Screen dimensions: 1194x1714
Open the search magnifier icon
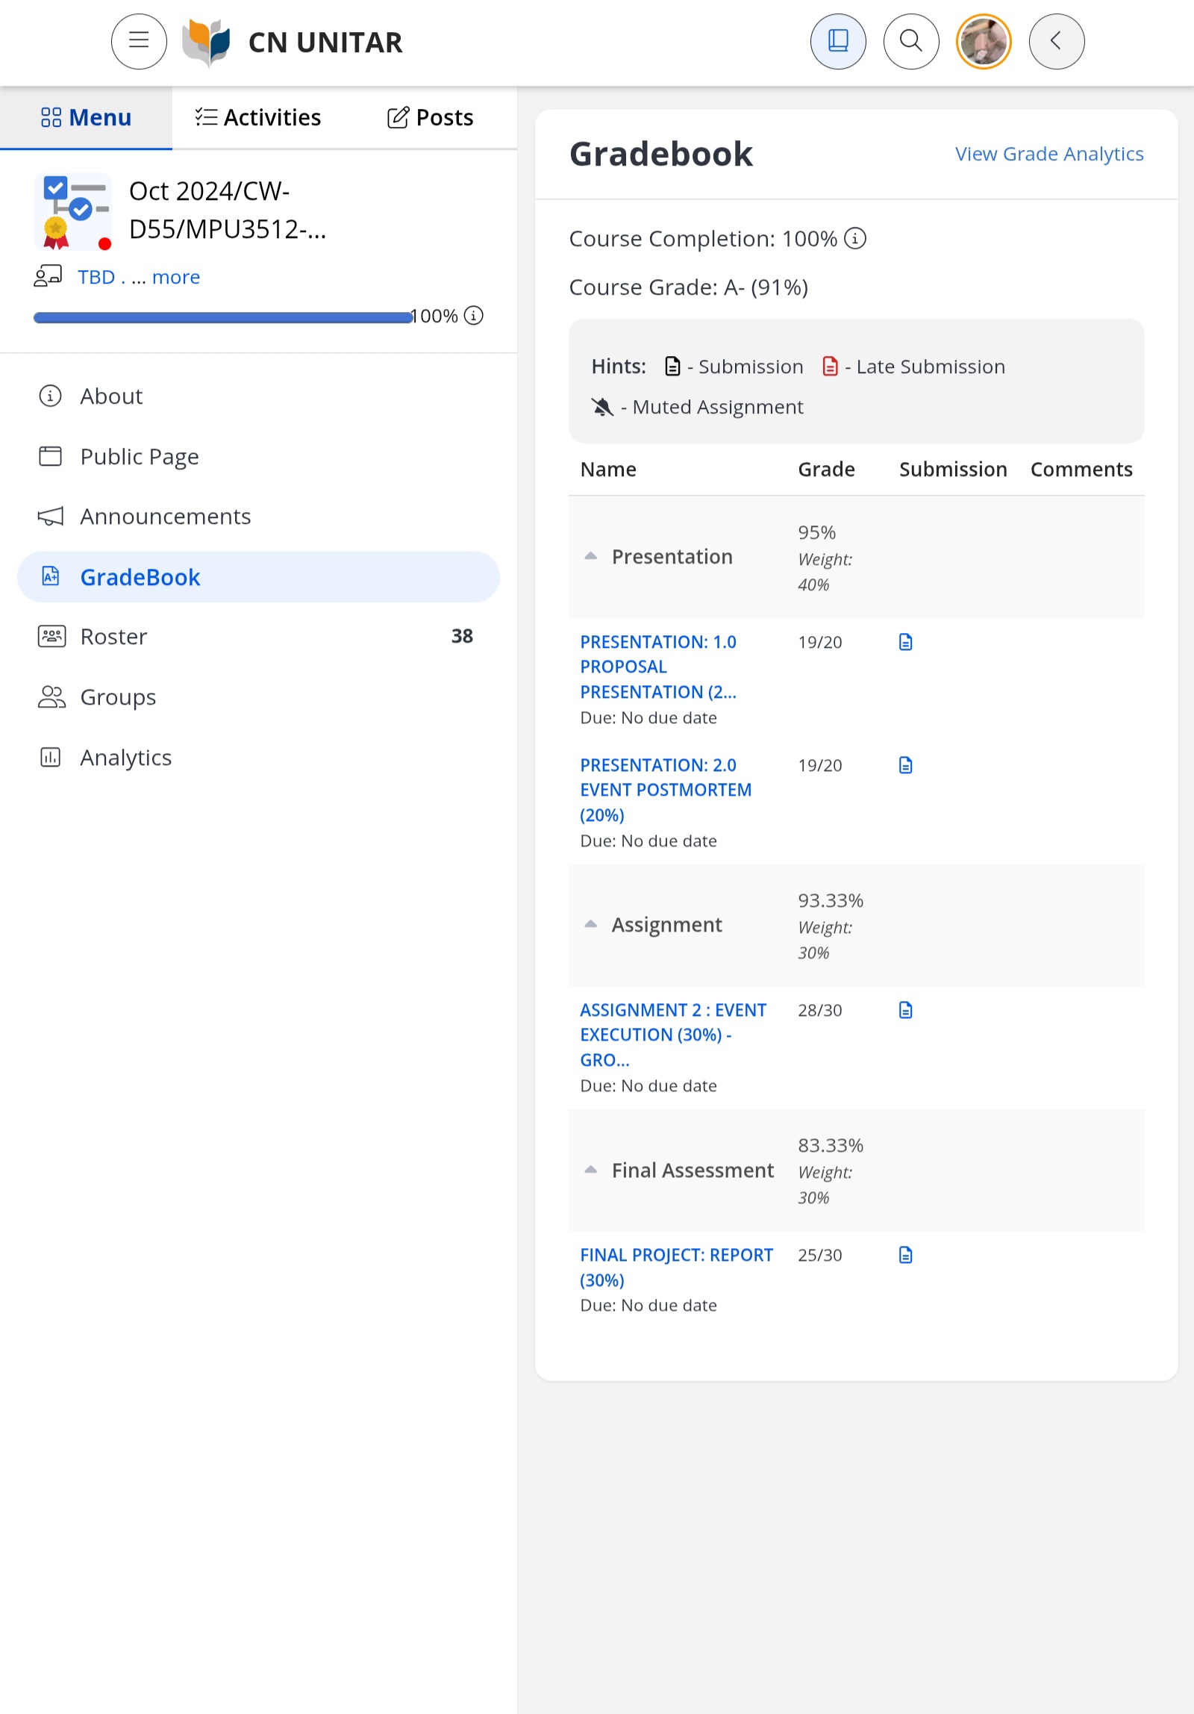[910, 42]
